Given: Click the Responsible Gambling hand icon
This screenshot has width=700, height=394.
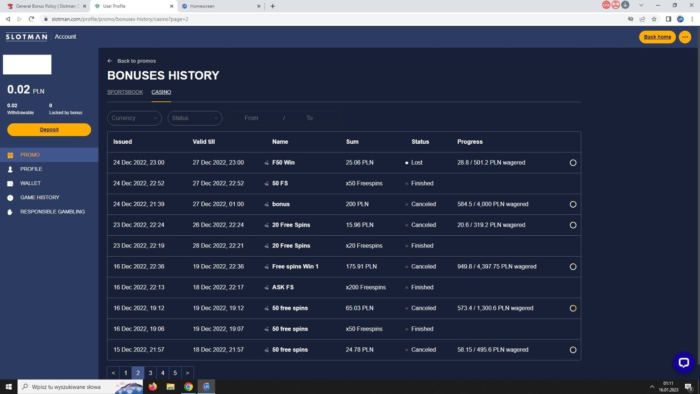Looking at the screenshot, I should click(x=10, y=212).
